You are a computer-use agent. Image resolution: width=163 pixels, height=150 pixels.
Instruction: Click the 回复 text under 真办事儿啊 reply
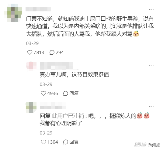point(74,93)
